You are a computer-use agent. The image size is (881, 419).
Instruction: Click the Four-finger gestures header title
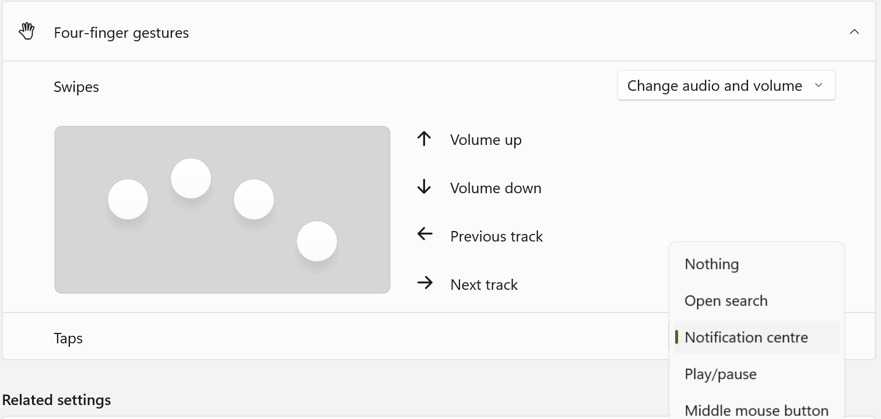pyautogui.click(x=121, y=33)
